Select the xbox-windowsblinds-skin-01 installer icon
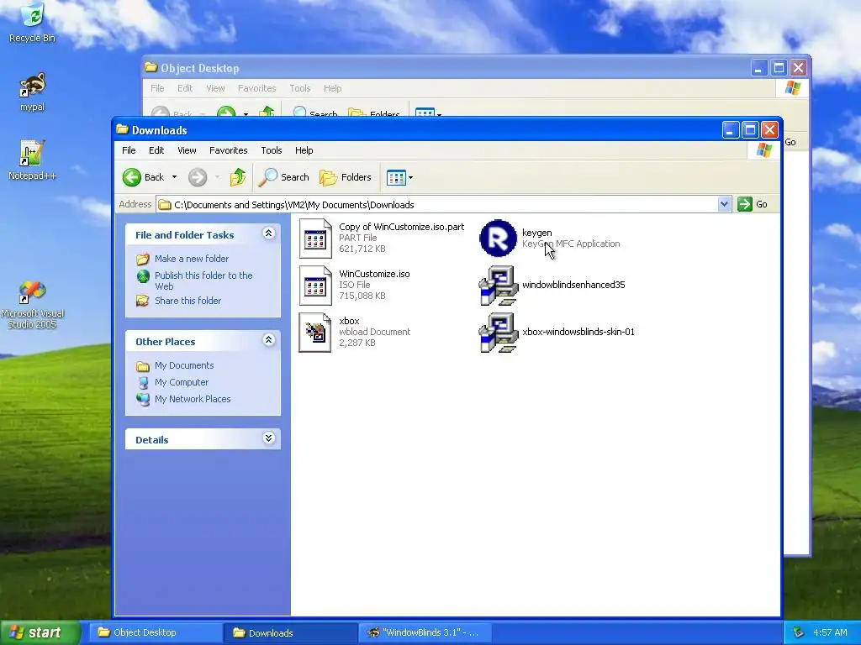The height and width of the screenshot is (645, 861). point(498,333)
